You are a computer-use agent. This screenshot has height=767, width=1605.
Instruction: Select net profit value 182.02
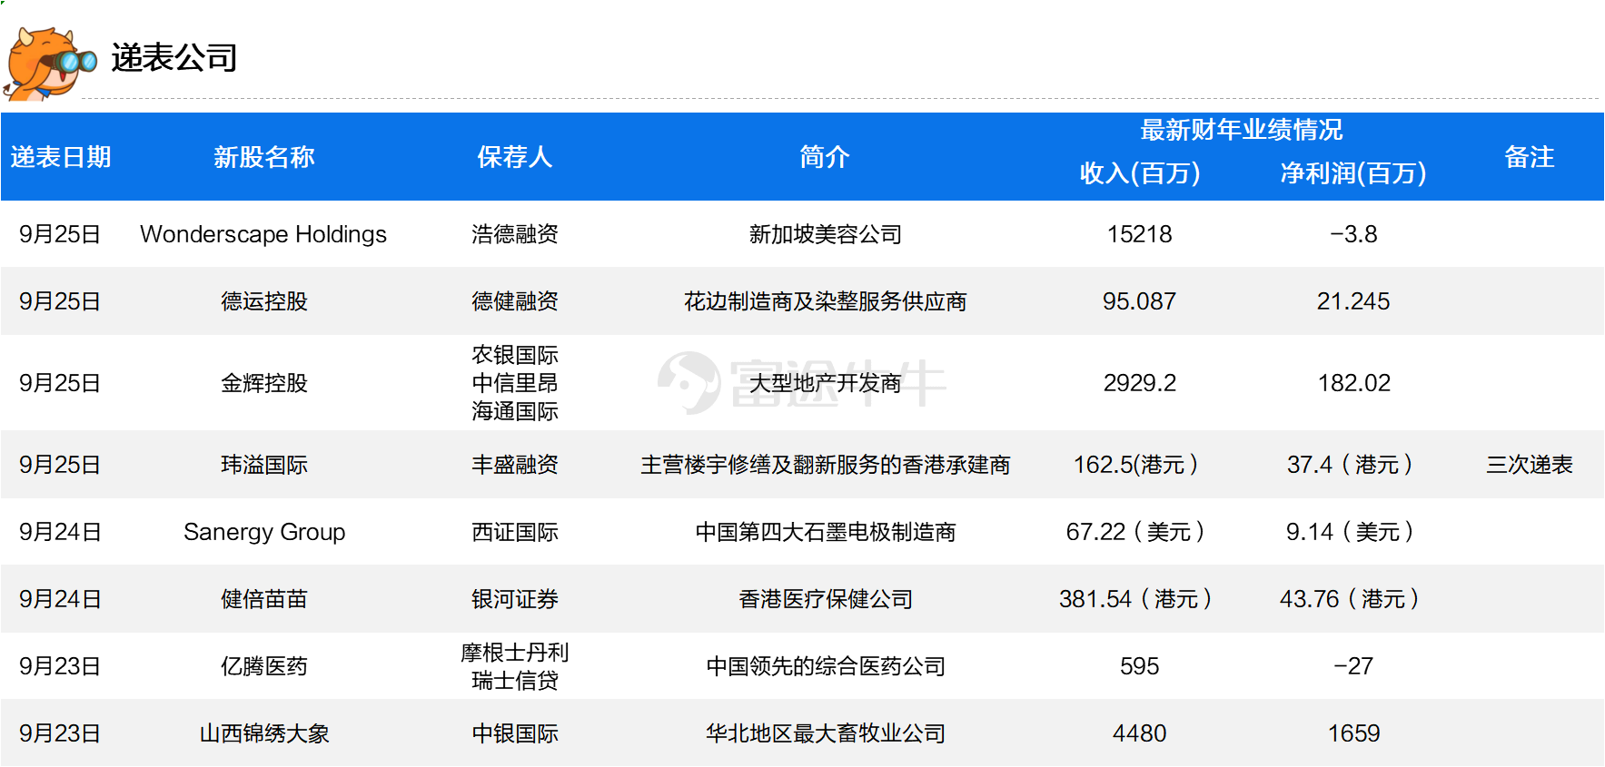point(1353,383)
